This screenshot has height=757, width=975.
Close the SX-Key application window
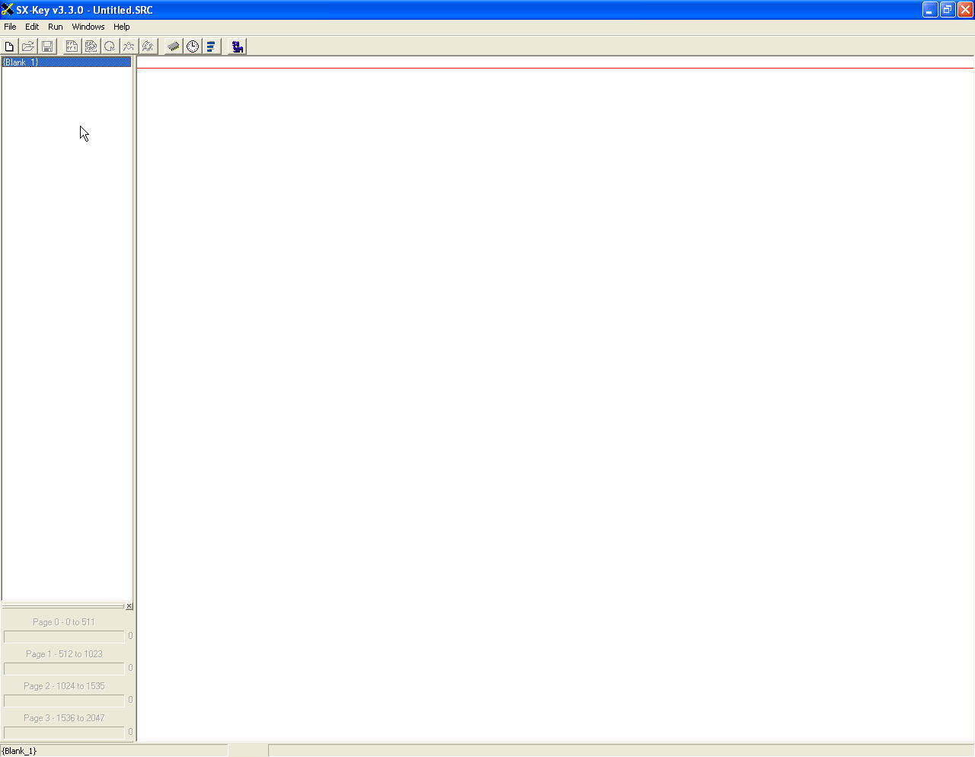(x=965, y=10)
